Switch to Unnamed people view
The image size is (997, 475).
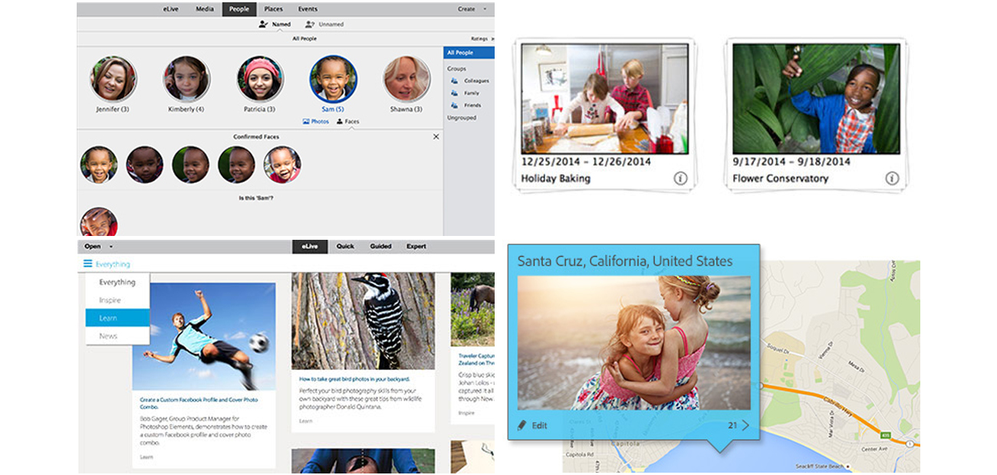324,25
